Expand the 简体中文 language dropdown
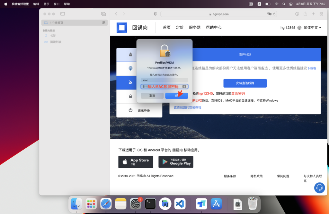This screenshot has height=214, width=329. click(x=312, y=28)
